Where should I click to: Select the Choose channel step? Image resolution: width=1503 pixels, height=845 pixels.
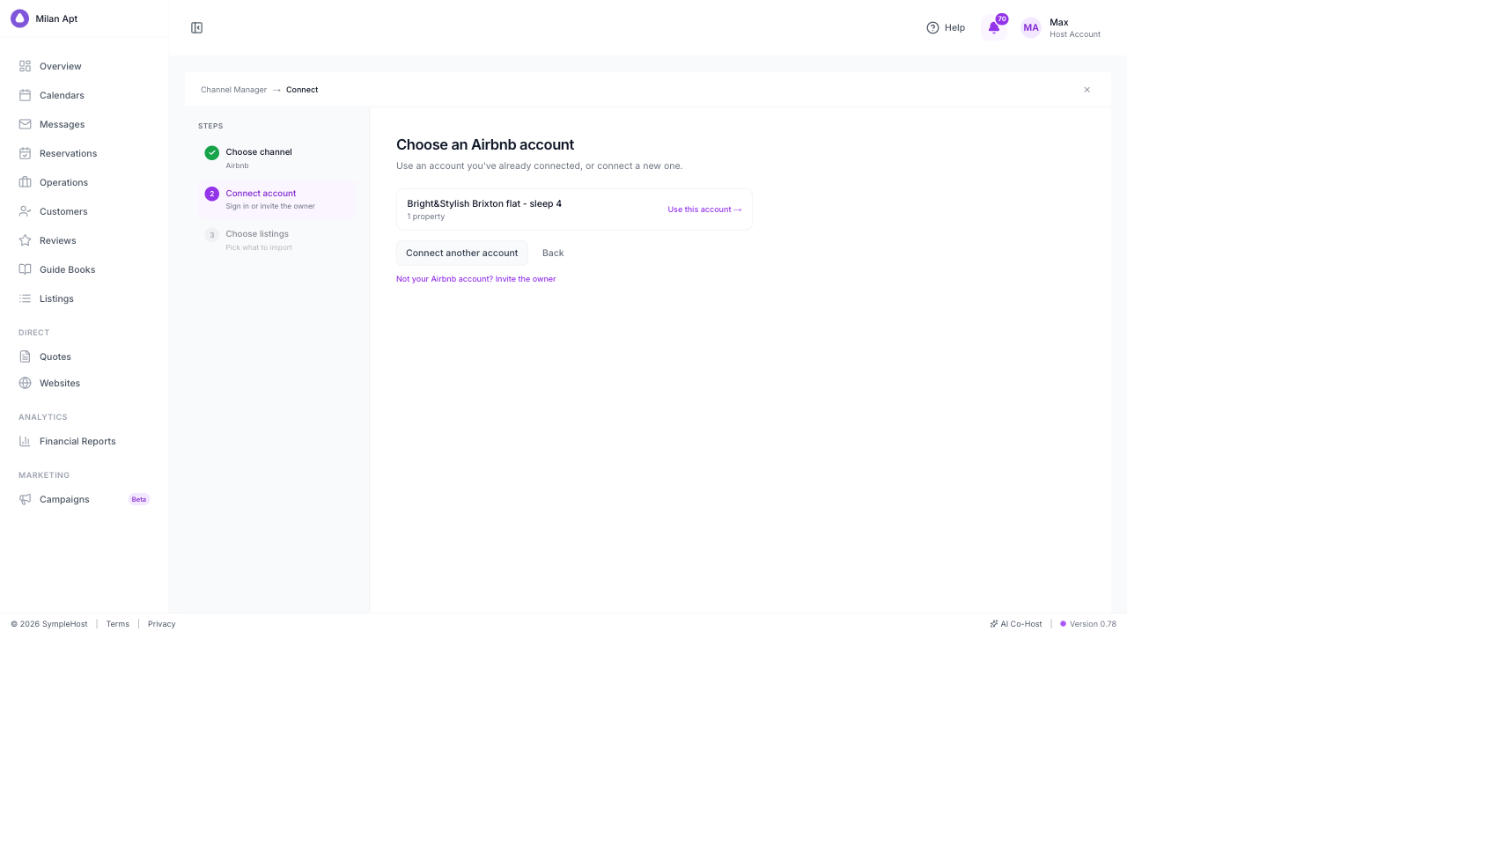[x=277, y=158]
